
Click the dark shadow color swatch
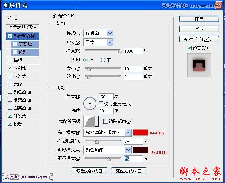pyautogui.click(x=140, y=150)
